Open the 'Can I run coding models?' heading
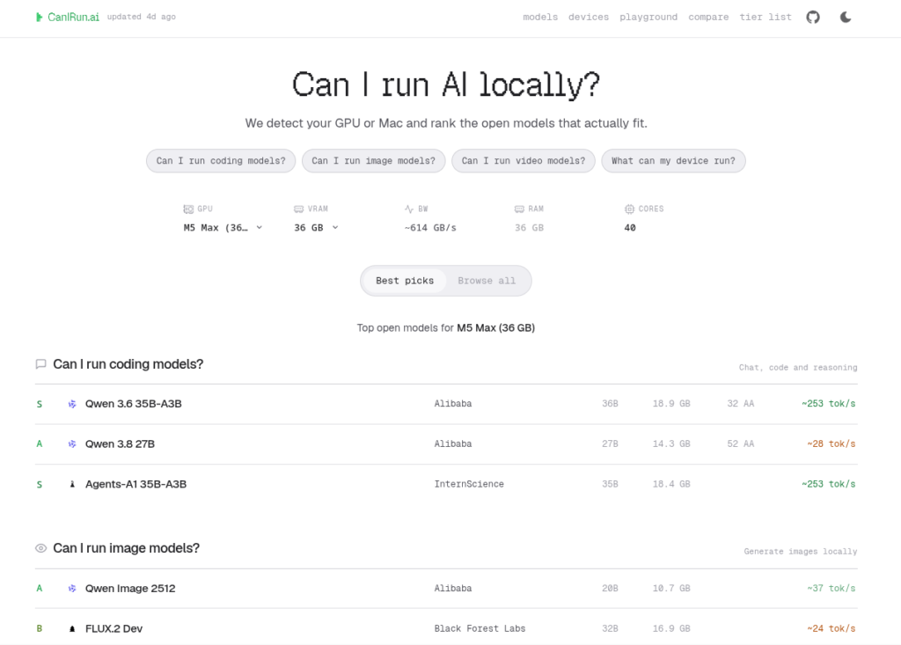 click(x=128, y=364)
